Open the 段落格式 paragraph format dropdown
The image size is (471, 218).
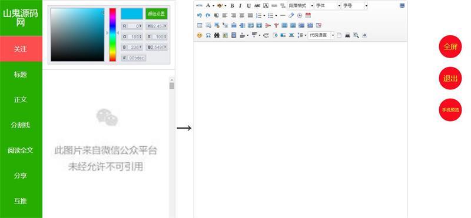[x=300, y=6]
